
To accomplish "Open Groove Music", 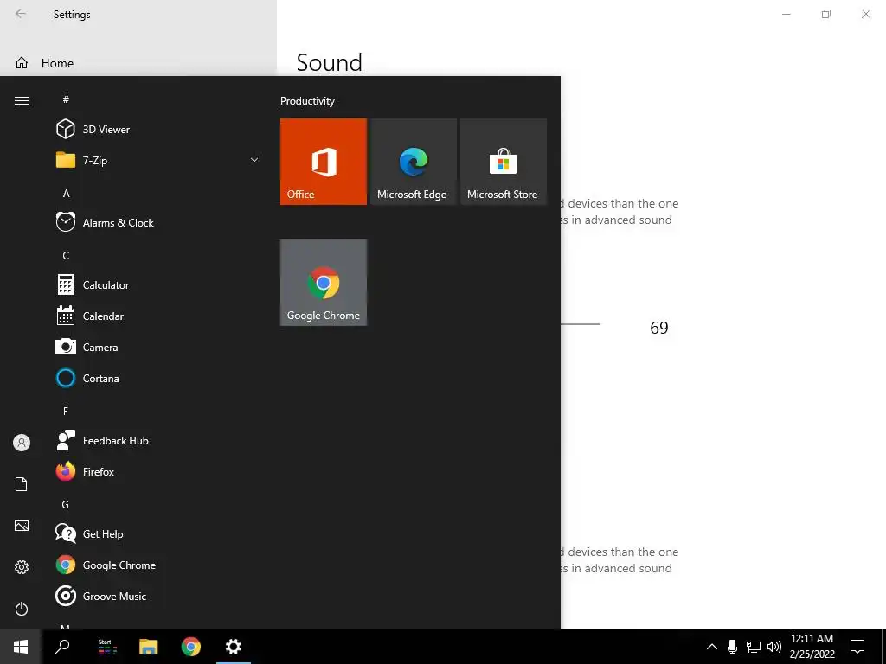I will [x=157, y=596].
